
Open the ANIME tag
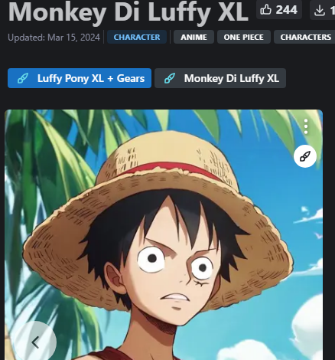(194, 37)
